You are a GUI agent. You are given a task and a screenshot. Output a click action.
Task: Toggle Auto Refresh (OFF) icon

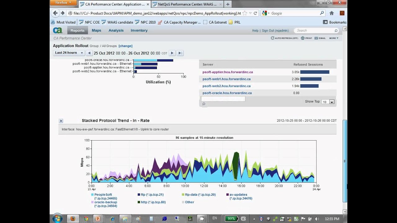pos(272,38)
